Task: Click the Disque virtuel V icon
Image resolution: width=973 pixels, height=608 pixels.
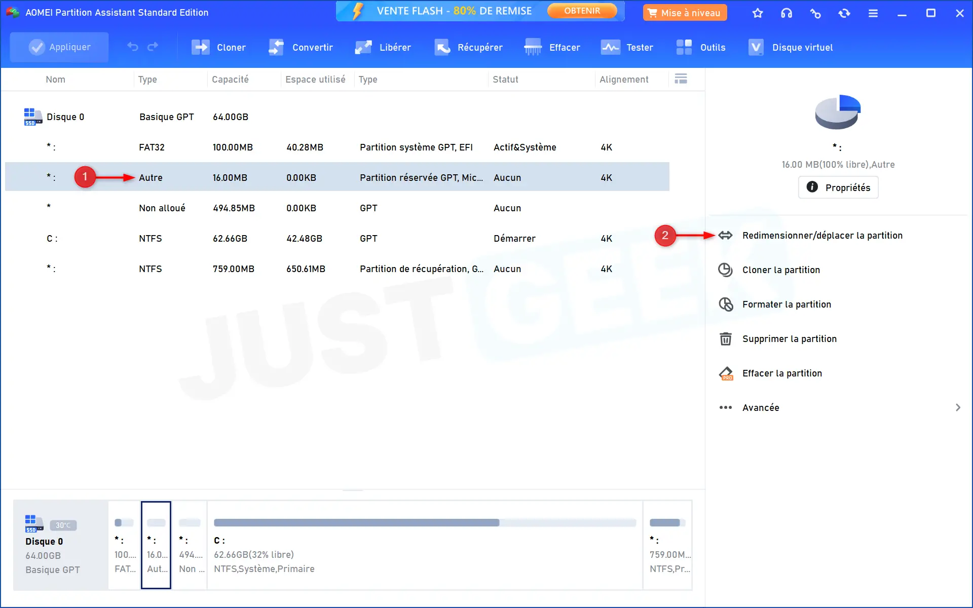Action: coord(756,47)
